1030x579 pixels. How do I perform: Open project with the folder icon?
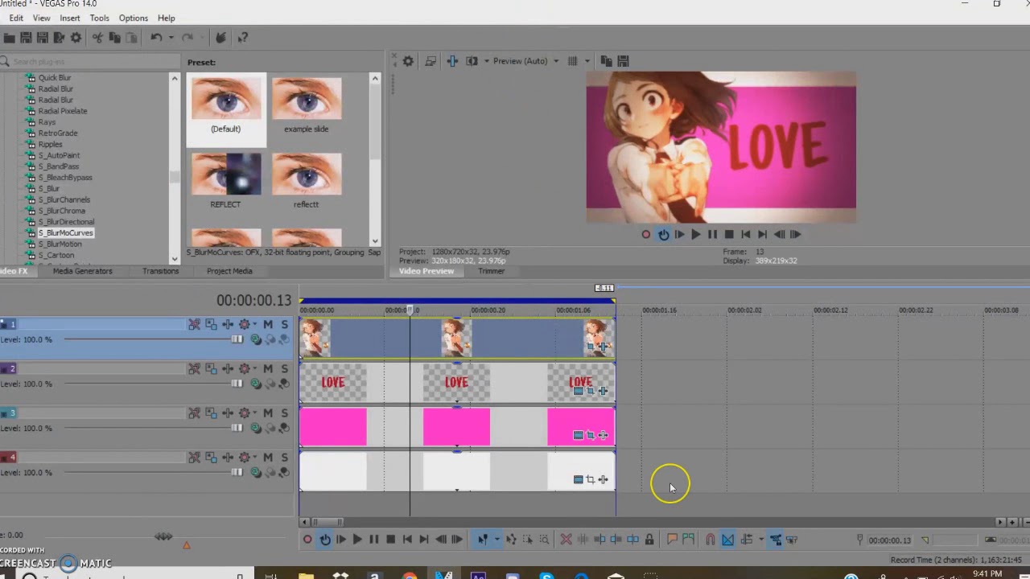9,38
